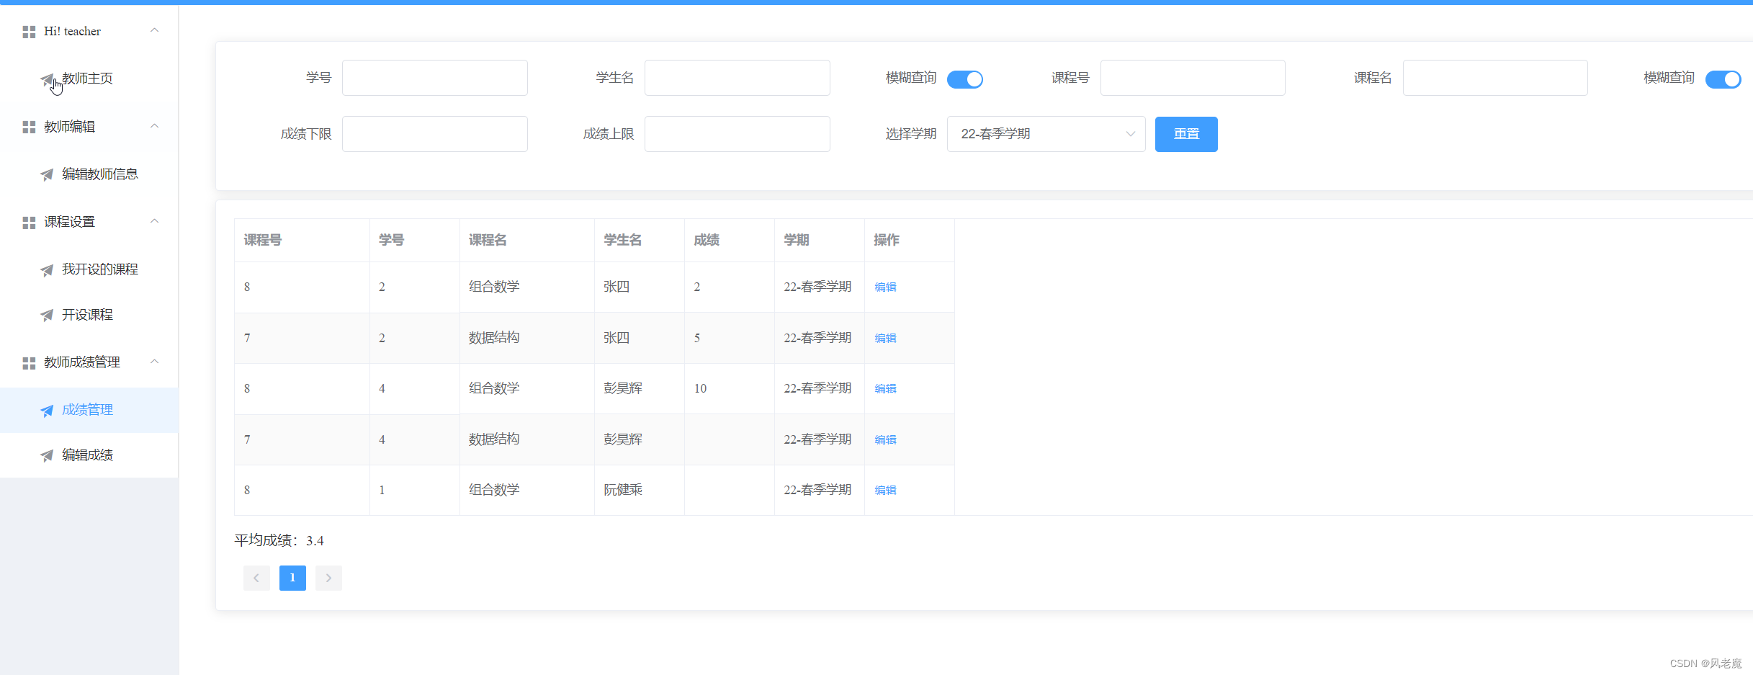
Task: Click 编辑 for 阮健乘 row
Action: pos(885,491)
